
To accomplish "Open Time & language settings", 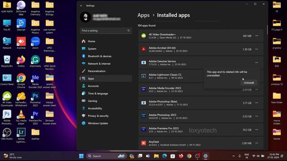I will click(106, 93).
